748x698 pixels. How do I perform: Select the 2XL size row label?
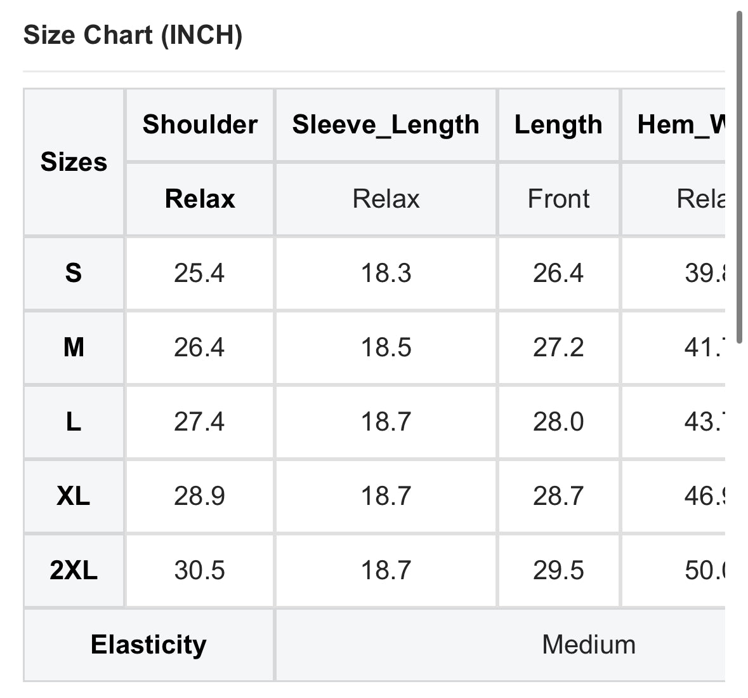click(74, 570)
